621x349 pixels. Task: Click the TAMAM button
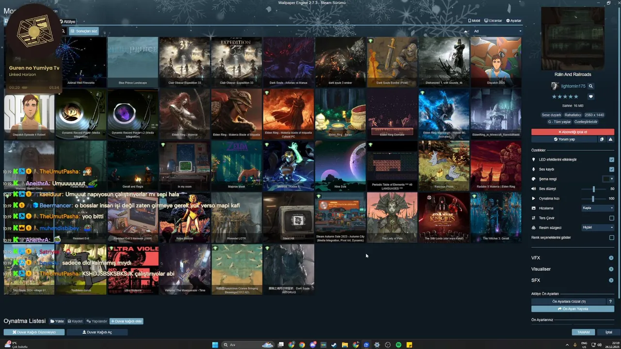pos(583,333)
